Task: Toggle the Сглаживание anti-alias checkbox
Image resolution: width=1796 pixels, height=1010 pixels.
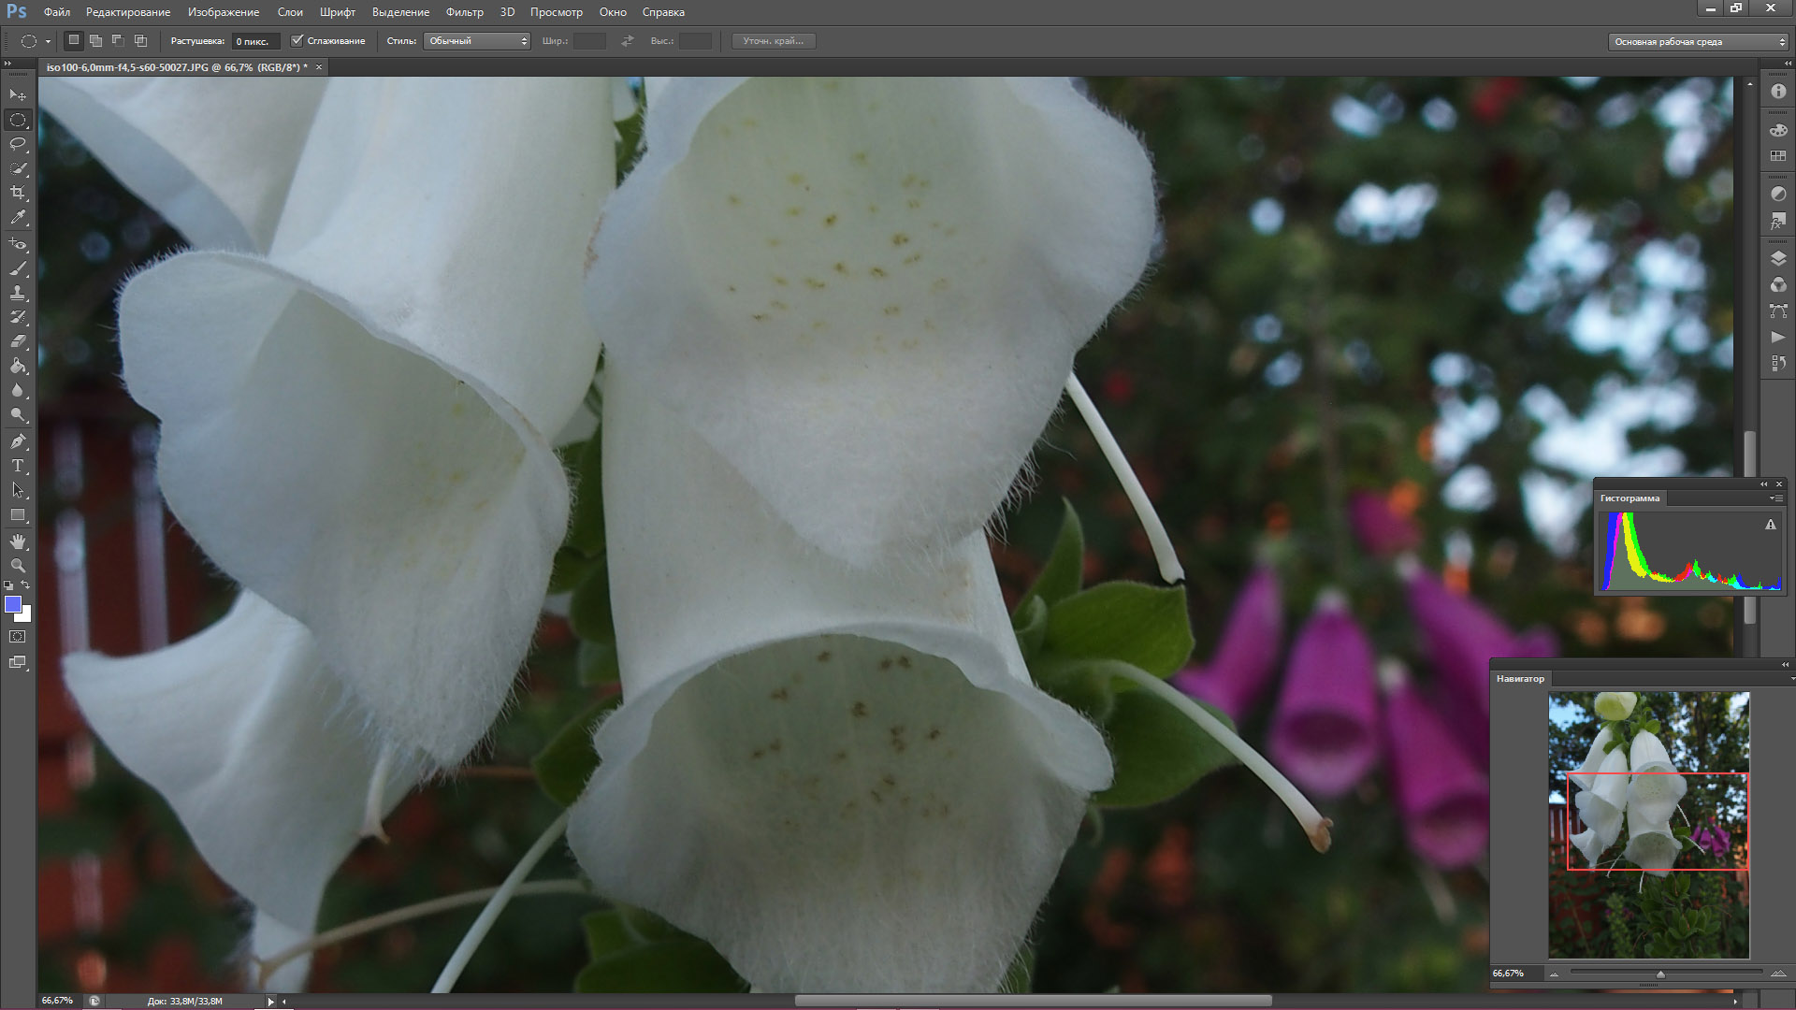Action: pyautogui.click(x=297, y=41)
